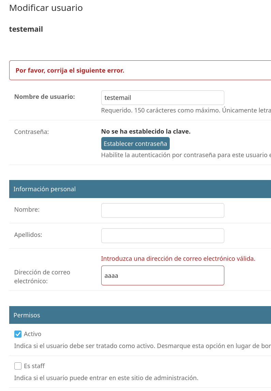The image size is (271, 391).
Task: Focus the empty Nombre input field
Action: [x=163, y=210]
